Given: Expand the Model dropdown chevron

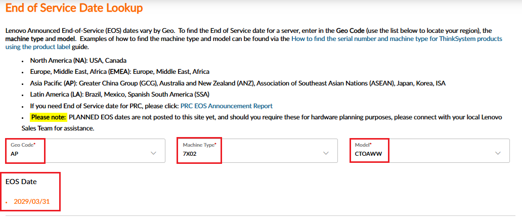Looking at the screenshot, I should click(498, 153).
